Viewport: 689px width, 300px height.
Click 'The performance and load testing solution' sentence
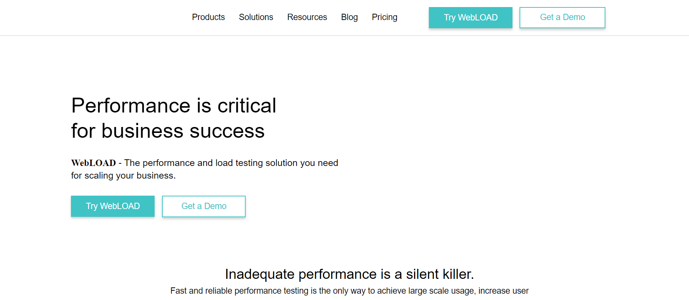pyautogui.click(x=231, y=163)
